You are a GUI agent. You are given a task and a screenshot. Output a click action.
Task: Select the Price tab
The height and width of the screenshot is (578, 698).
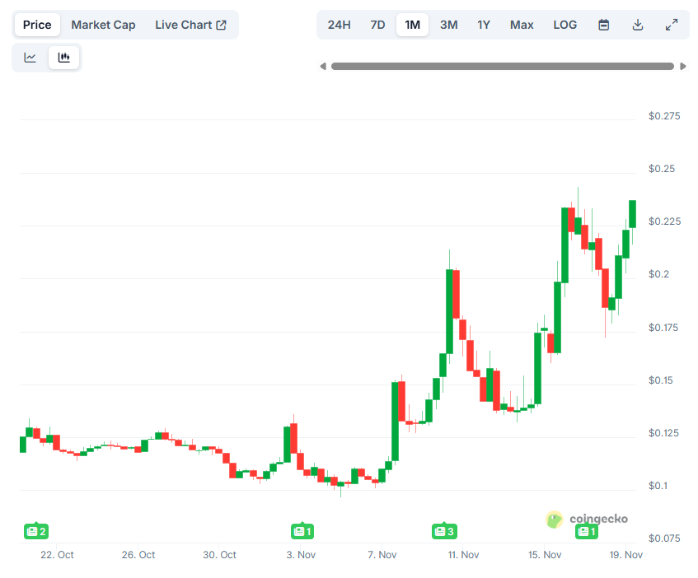(x=37, y=25)
